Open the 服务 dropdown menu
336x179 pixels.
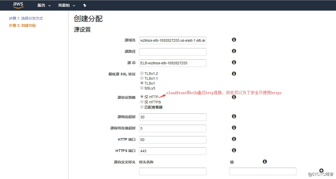44,5
